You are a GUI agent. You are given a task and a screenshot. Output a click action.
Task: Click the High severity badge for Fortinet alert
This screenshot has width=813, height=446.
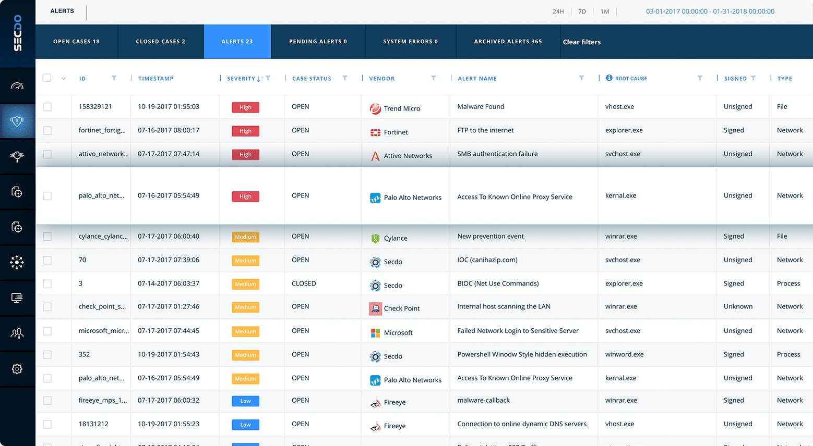coord(245,131)
